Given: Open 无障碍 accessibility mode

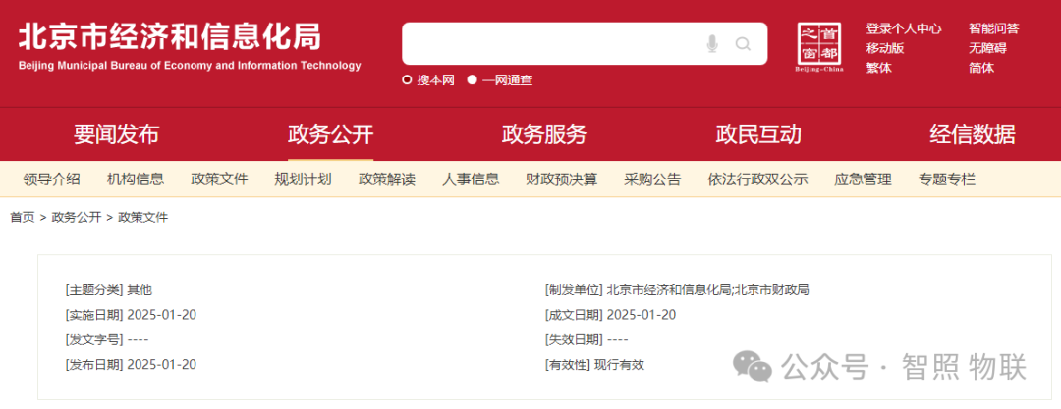Looking at the screenshot, I should click(x=987, y=48).
